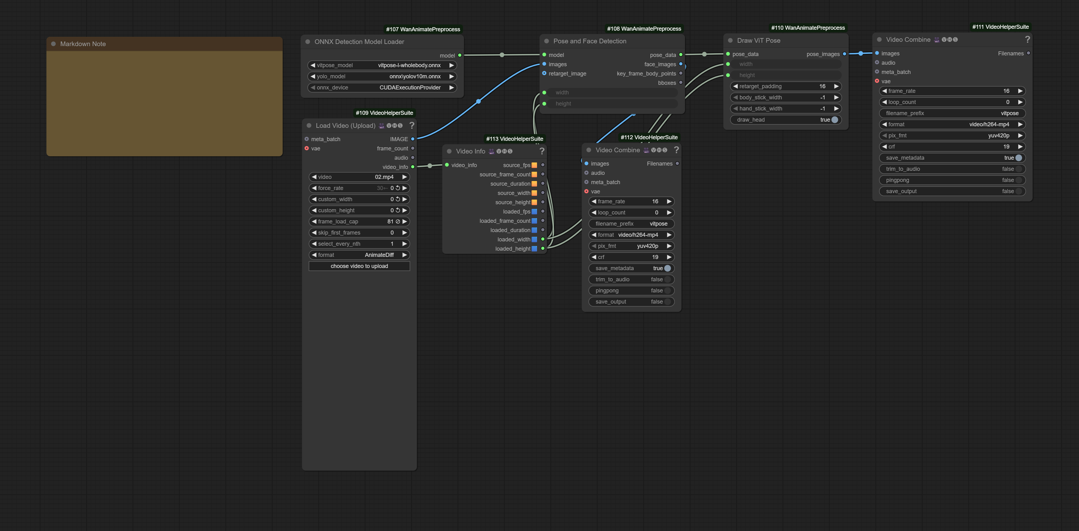Click pose_images output port on Draw ViT Pose

pos(844,54)
